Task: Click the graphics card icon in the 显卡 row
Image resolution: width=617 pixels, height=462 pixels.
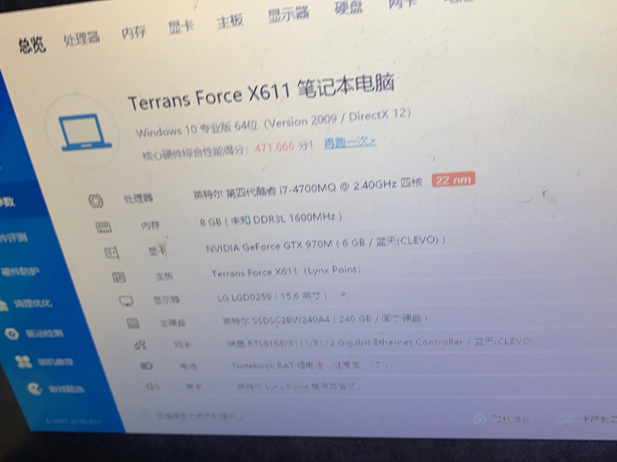Action: tap(112, 253)
